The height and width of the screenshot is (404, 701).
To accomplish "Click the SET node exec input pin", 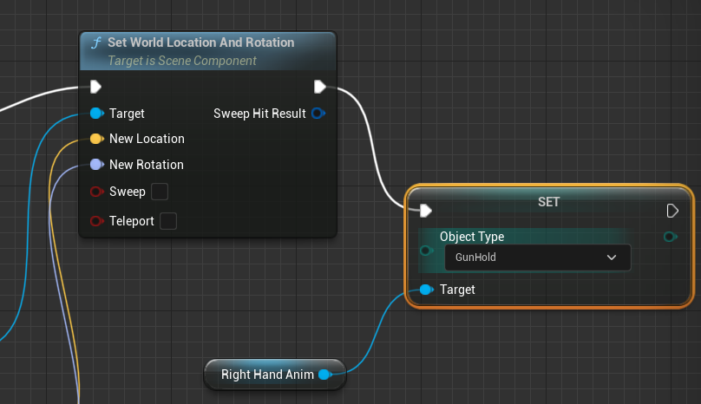I will pos(425,211).
